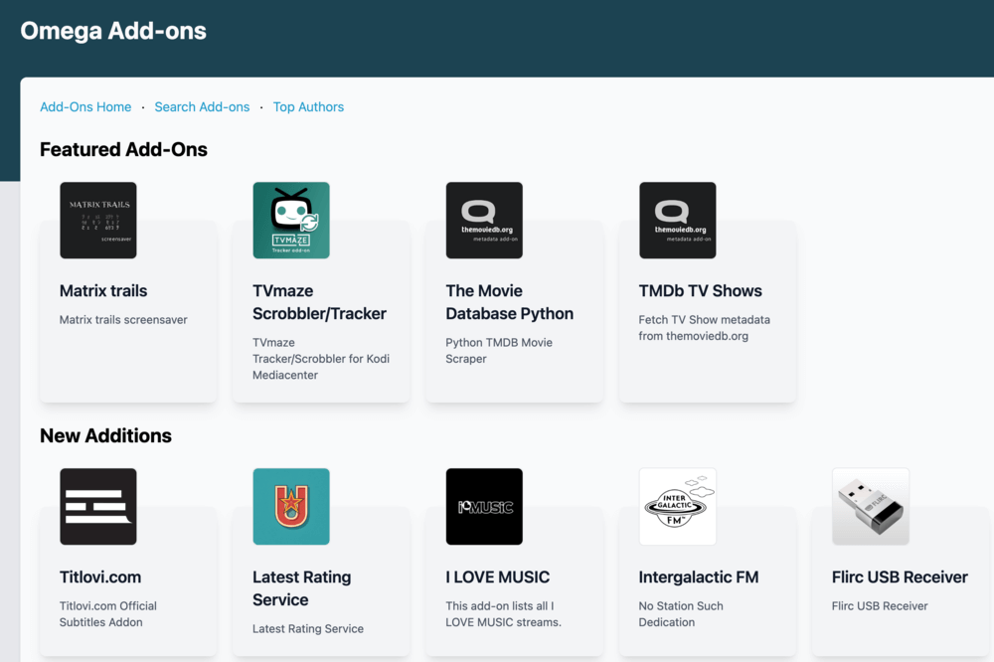
Task: Click 'Matrix trails screensaver' description text
Action: [x=123, y=320]
